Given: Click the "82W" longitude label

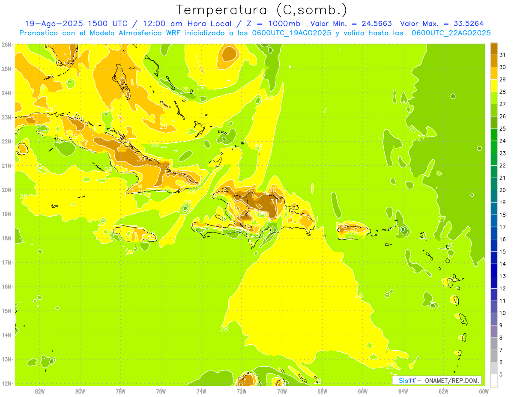Looking at the screenshot, I should [39, 391].
